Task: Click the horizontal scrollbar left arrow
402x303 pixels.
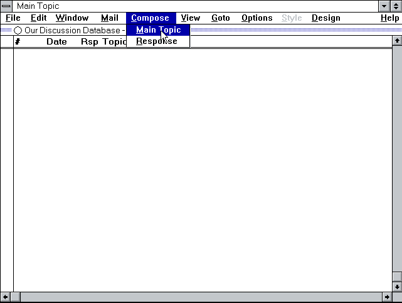Action: click(6, 296)
